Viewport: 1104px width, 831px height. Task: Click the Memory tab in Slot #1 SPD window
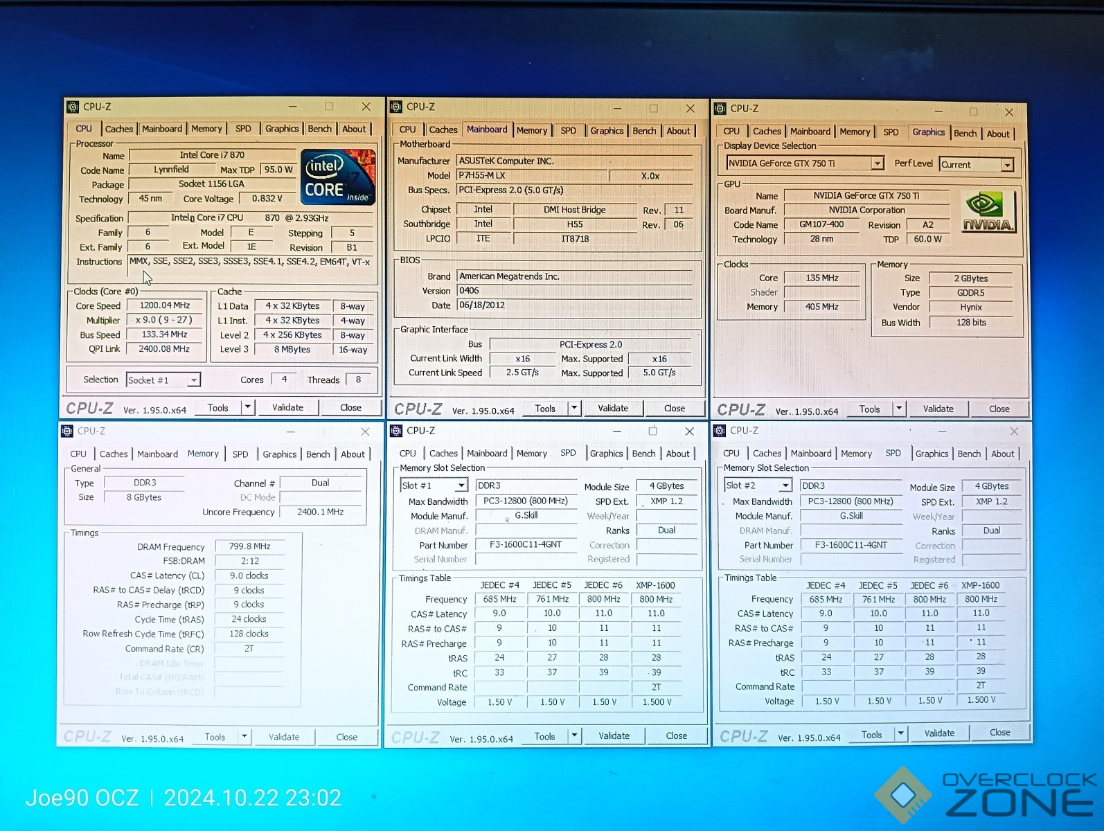pos(532,454)
